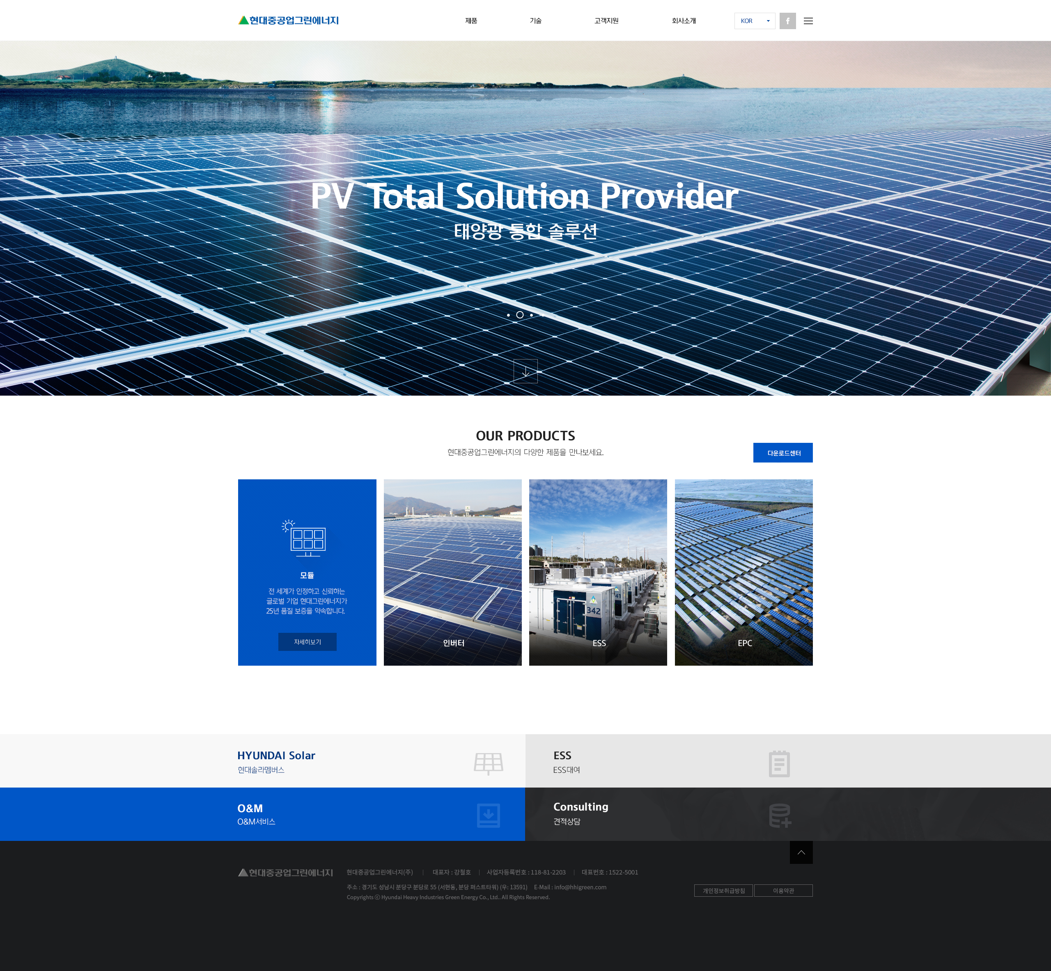Click the gray footer company logo

tap(285, 872)
